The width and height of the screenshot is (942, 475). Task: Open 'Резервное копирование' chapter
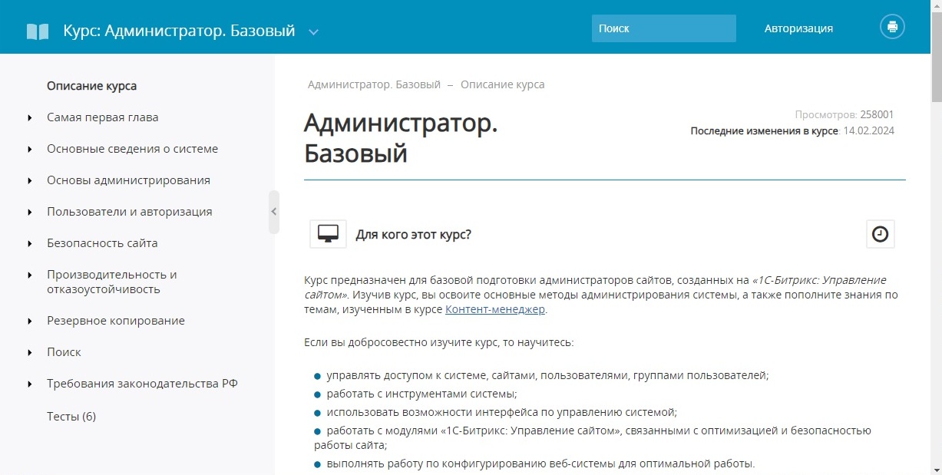[x=116, y=321]
